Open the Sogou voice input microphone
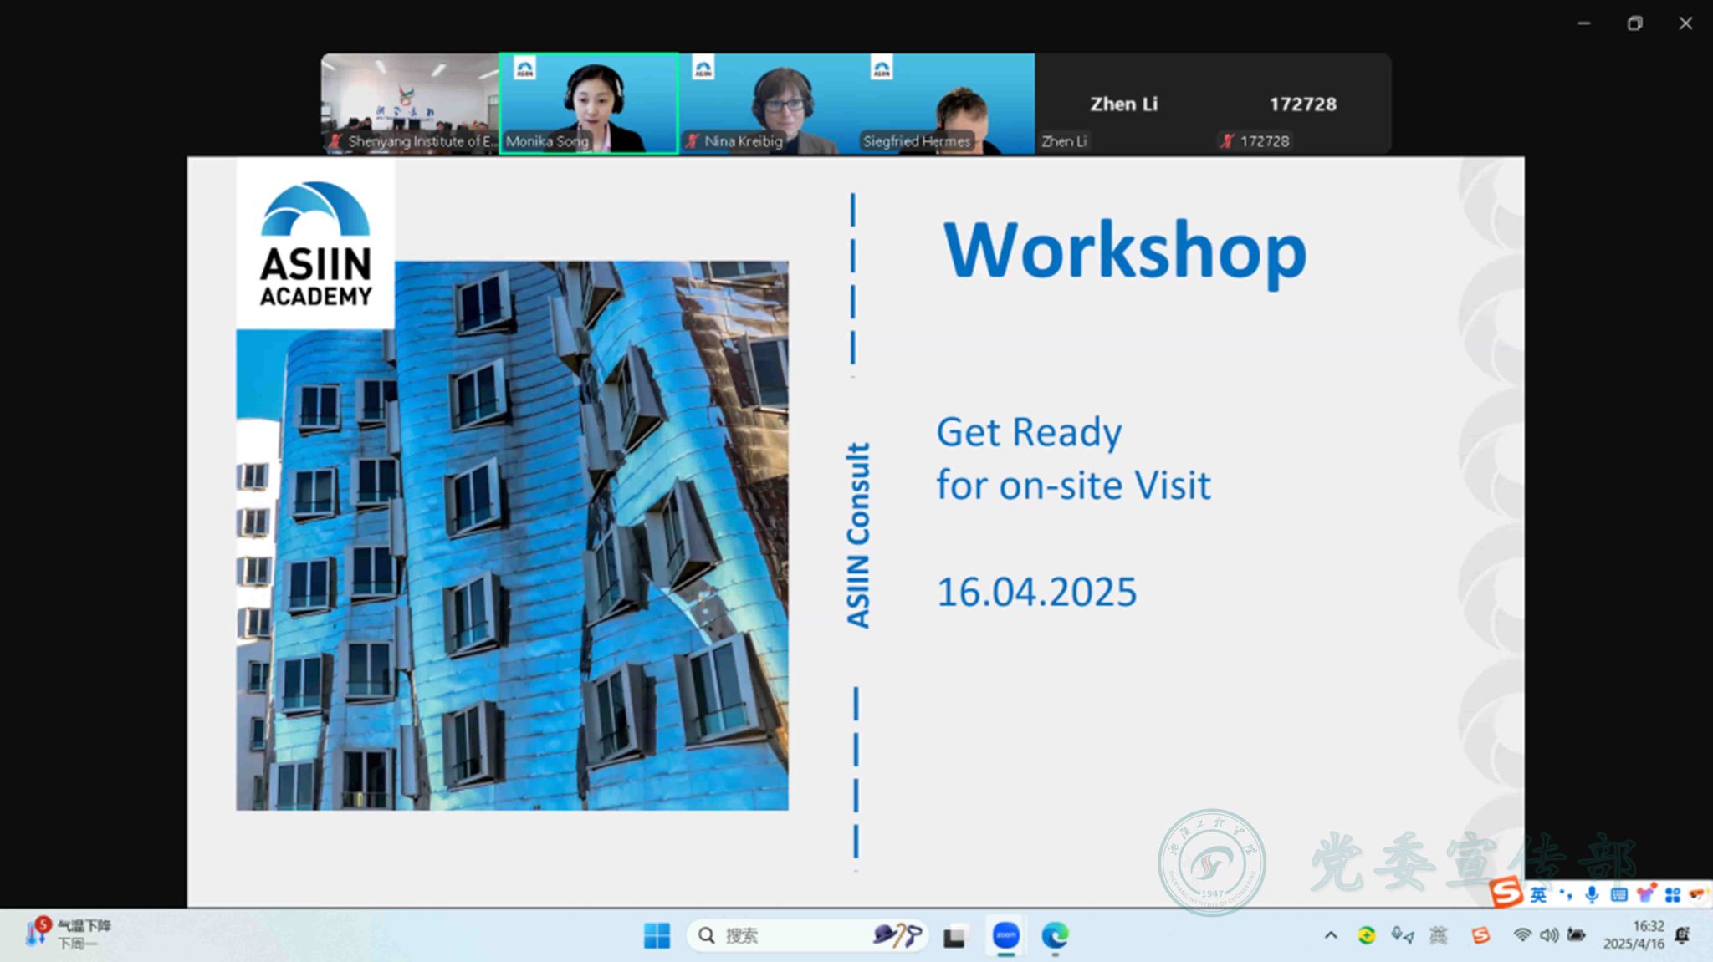The height and width of the screenshot is (962, 1713). click(1592, 895)
